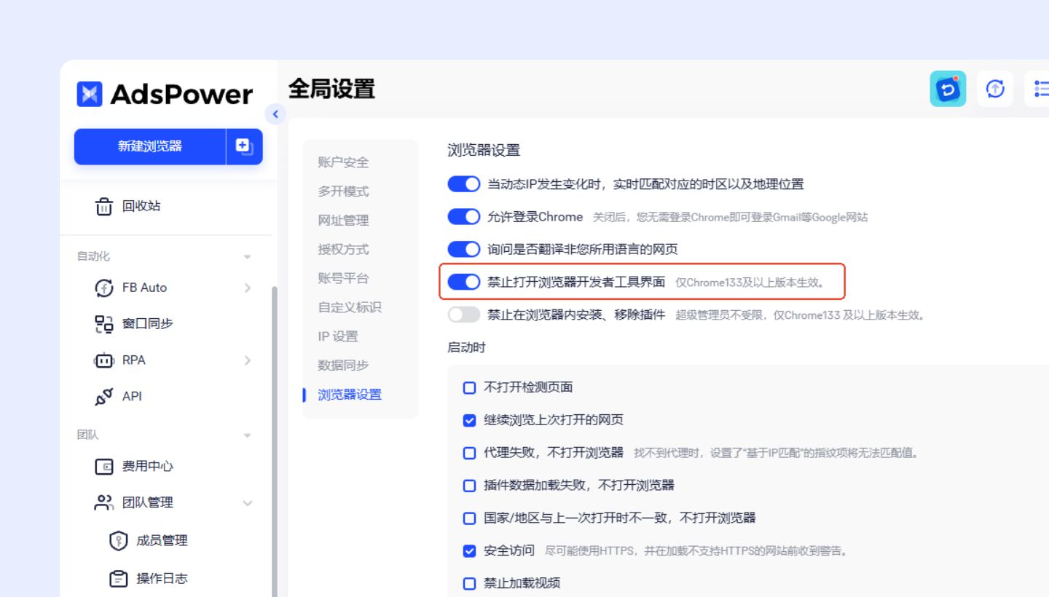
Task: Click the 成员管理 shield icon
Action: [118, 540]
